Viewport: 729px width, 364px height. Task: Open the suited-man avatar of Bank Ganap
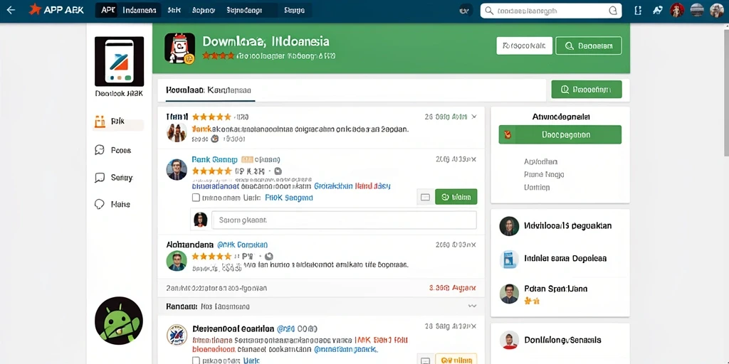pos(177,169)
